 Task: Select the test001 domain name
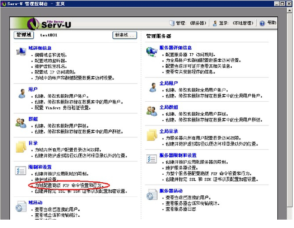coord(49,35)
